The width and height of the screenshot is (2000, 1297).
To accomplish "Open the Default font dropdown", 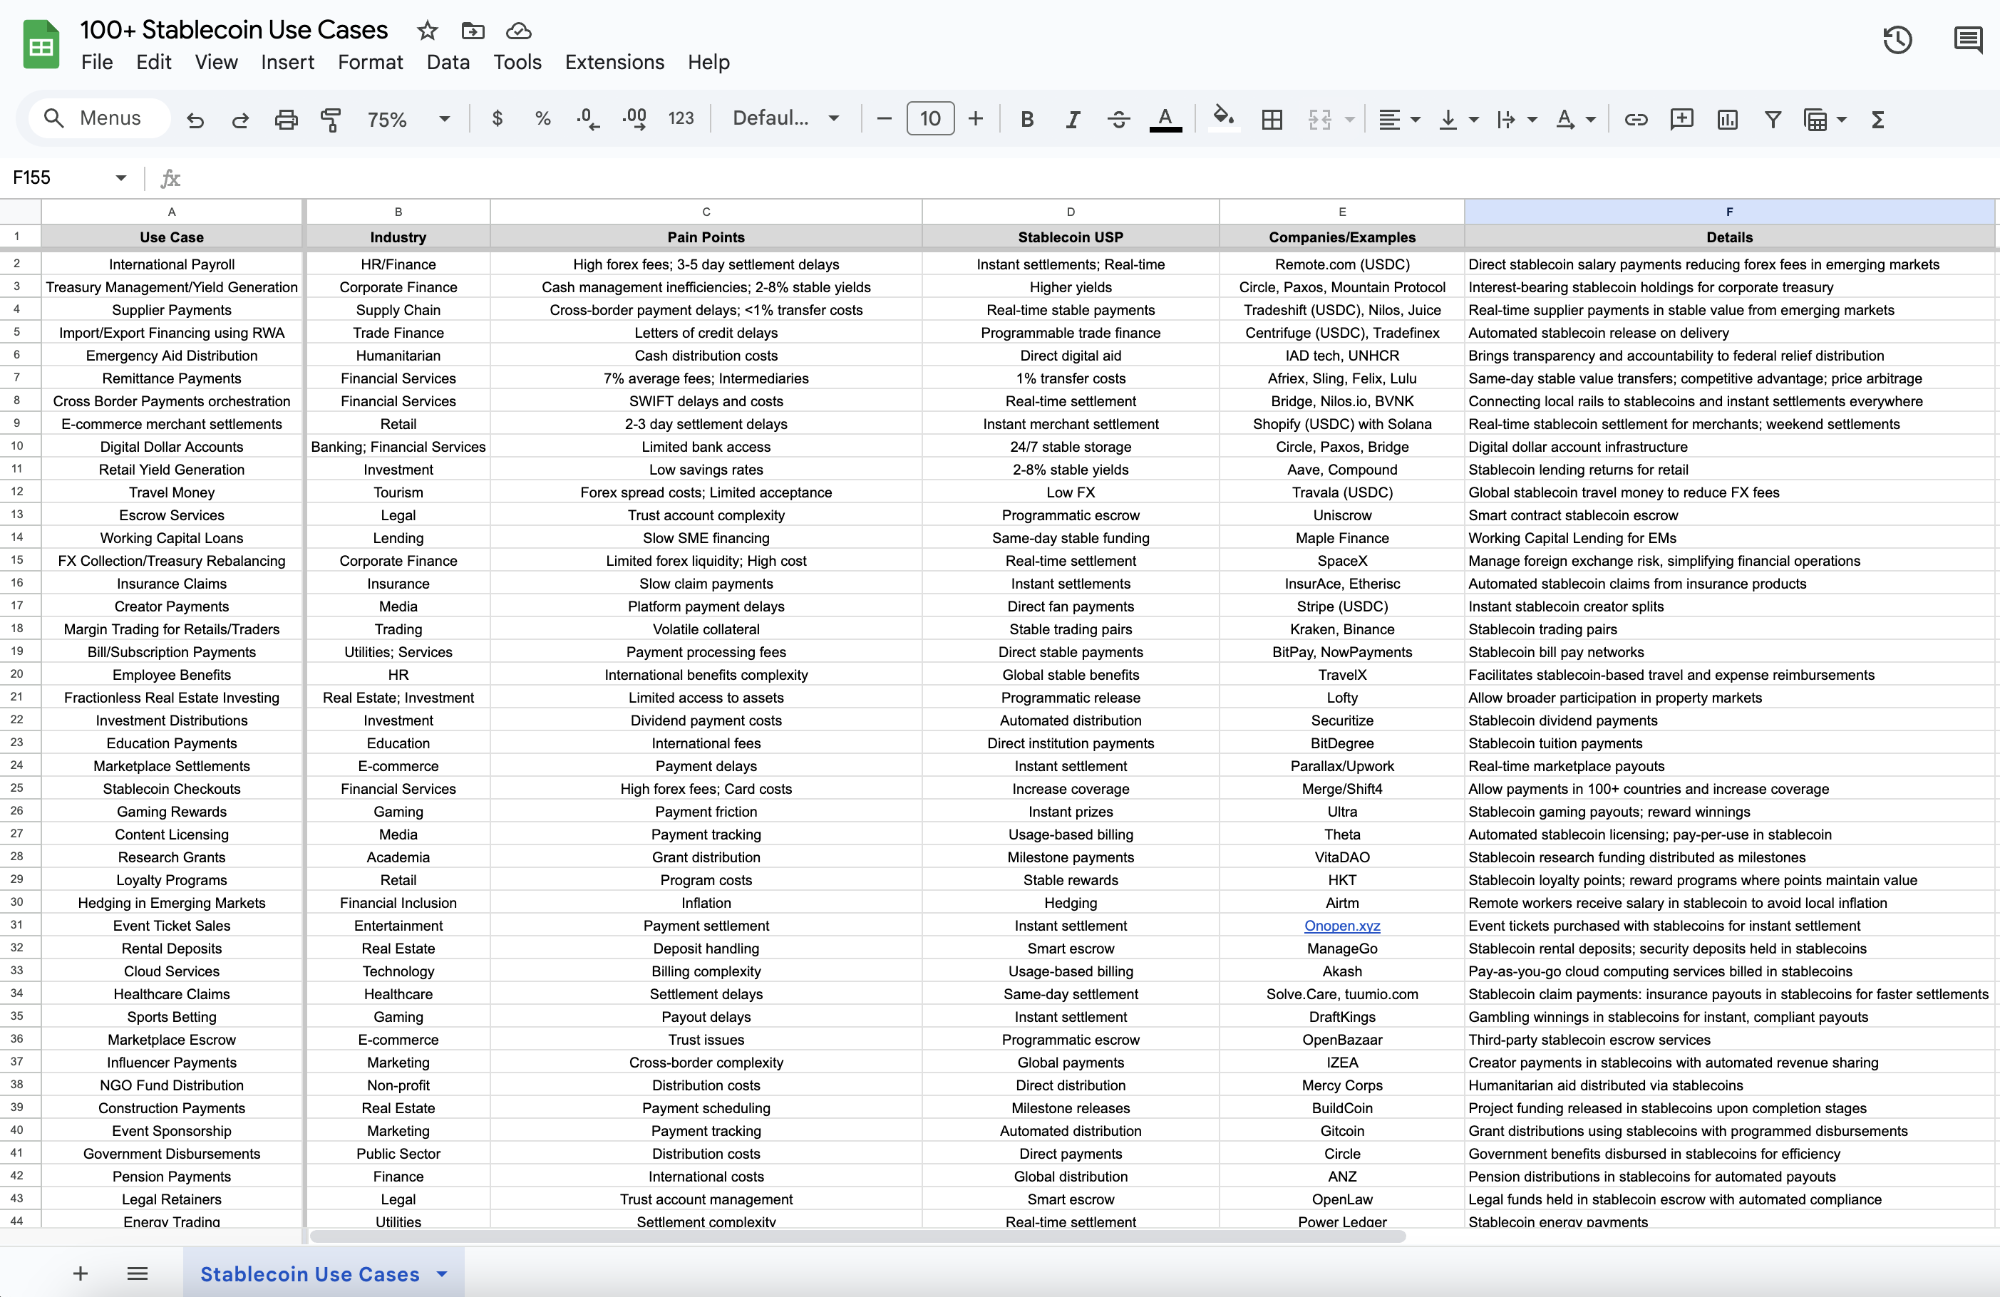I will (785, 118).
